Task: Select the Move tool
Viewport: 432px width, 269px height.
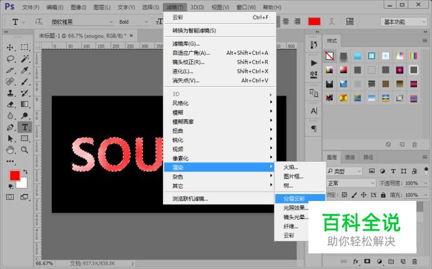Action: tap(10, 47)
